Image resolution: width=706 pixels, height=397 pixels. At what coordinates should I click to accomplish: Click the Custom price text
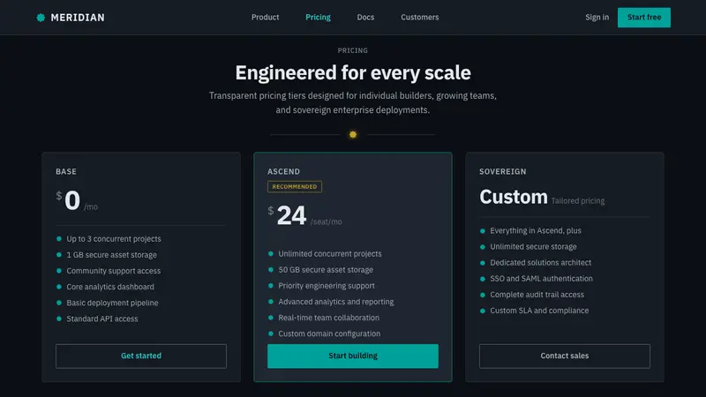[514, 197]
